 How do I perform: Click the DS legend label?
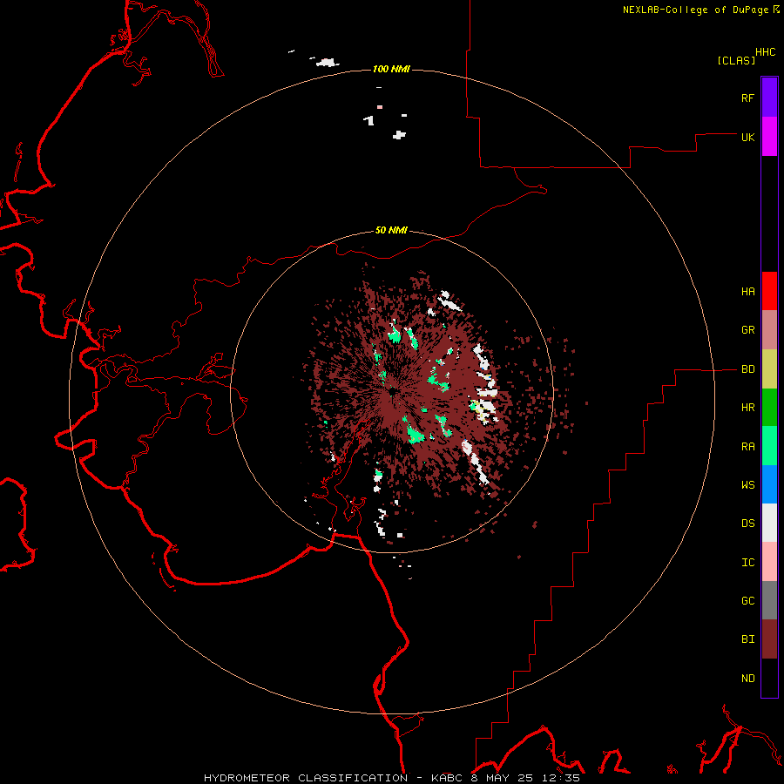coord(747,524)
